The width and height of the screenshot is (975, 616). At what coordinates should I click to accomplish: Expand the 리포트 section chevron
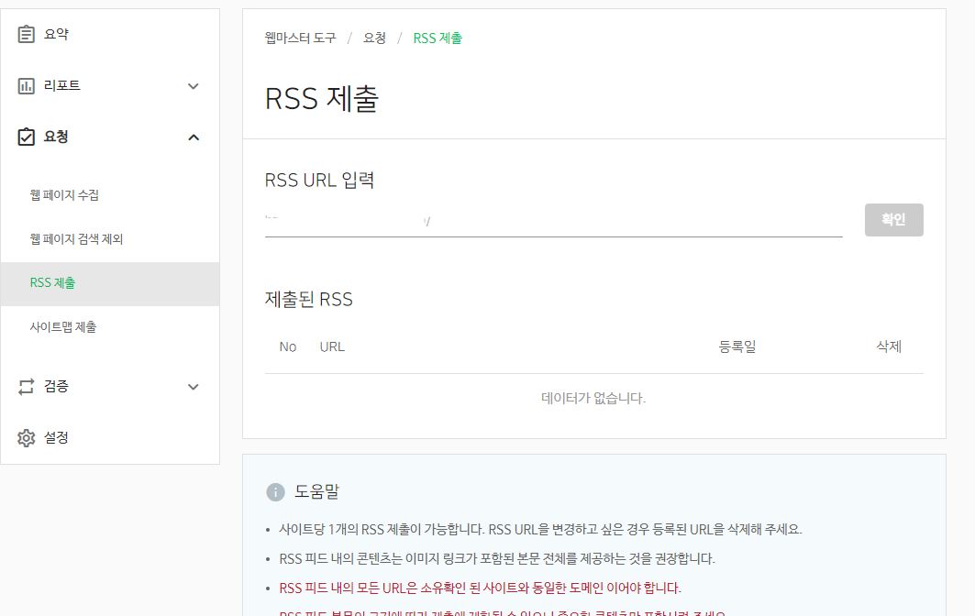click(x=193, y=85)
